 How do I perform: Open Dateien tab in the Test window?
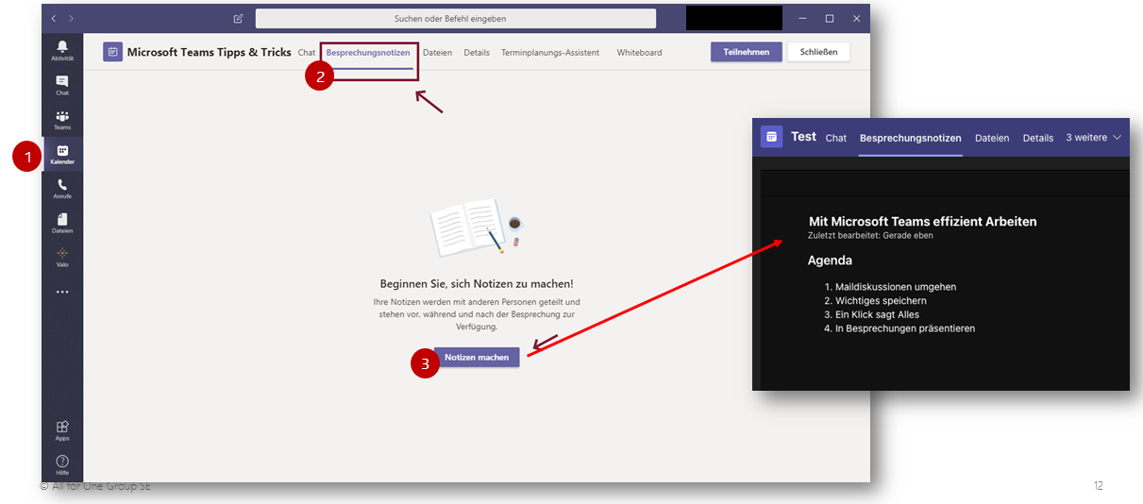(992, 138)
